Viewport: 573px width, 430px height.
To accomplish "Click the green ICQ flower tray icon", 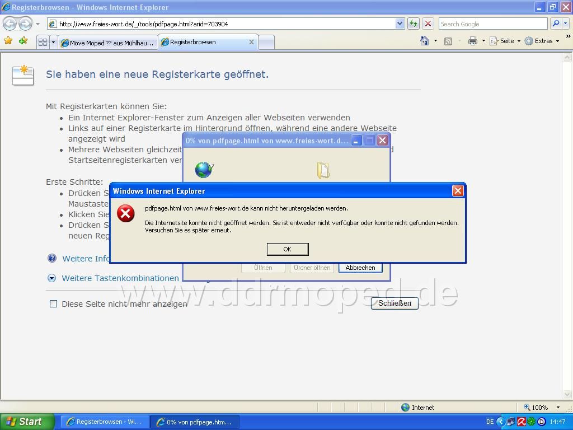I will click(x=531, y=422).
